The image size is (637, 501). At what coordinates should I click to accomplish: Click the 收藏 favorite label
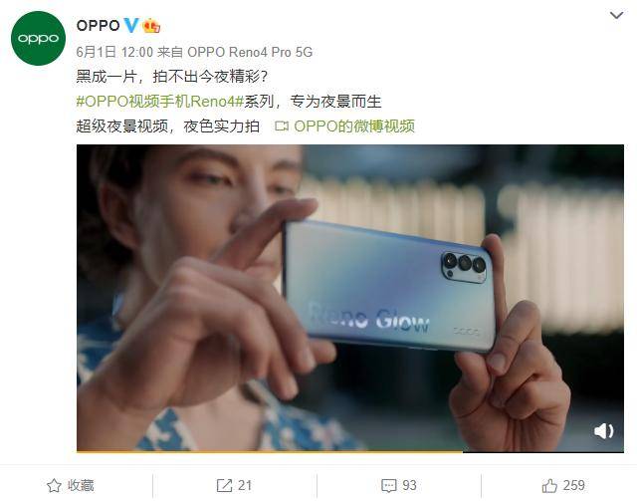[81, 485]
